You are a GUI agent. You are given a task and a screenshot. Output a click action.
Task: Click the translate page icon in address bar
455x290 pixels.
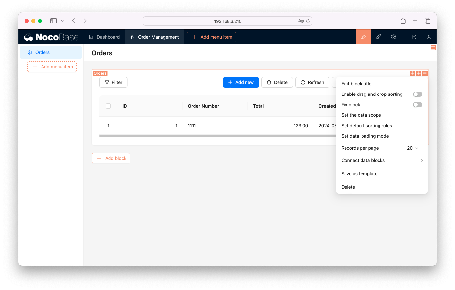[x=301, y=21]
